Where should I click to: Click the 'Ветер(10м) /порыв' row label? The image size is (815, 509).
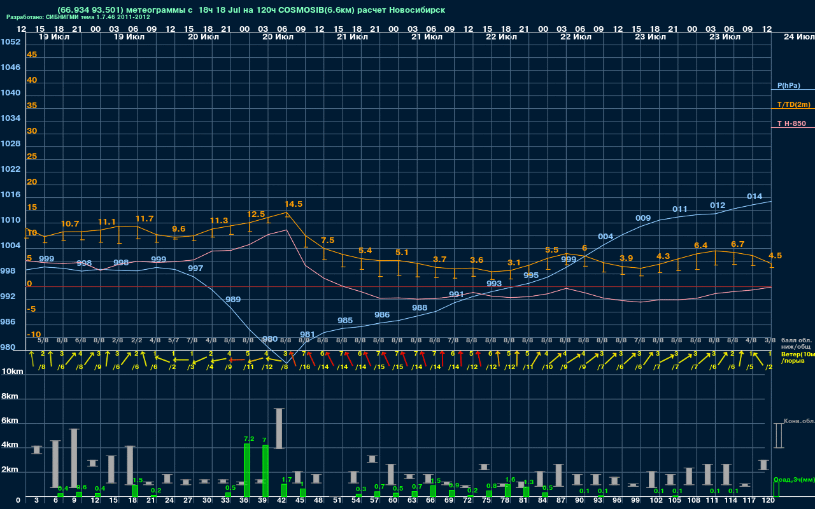798,357
